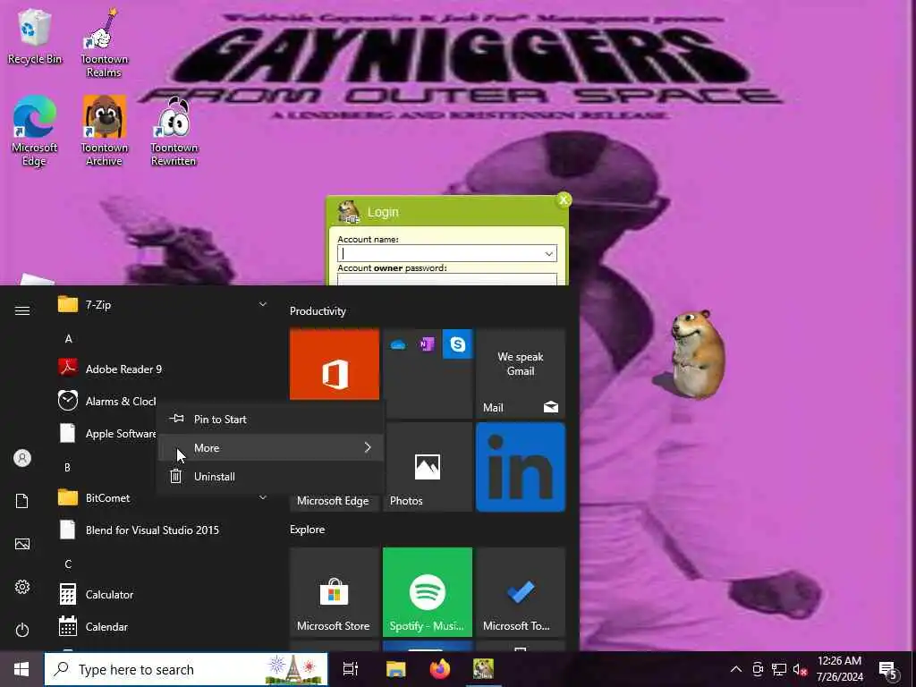This screenshot has width=916, height=687.
Task: Open the Office tile
Action: pos(335,365)
